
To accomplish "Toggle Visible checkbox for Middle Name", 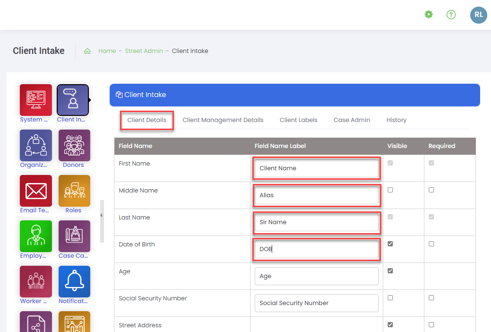I will coord(390,190).
